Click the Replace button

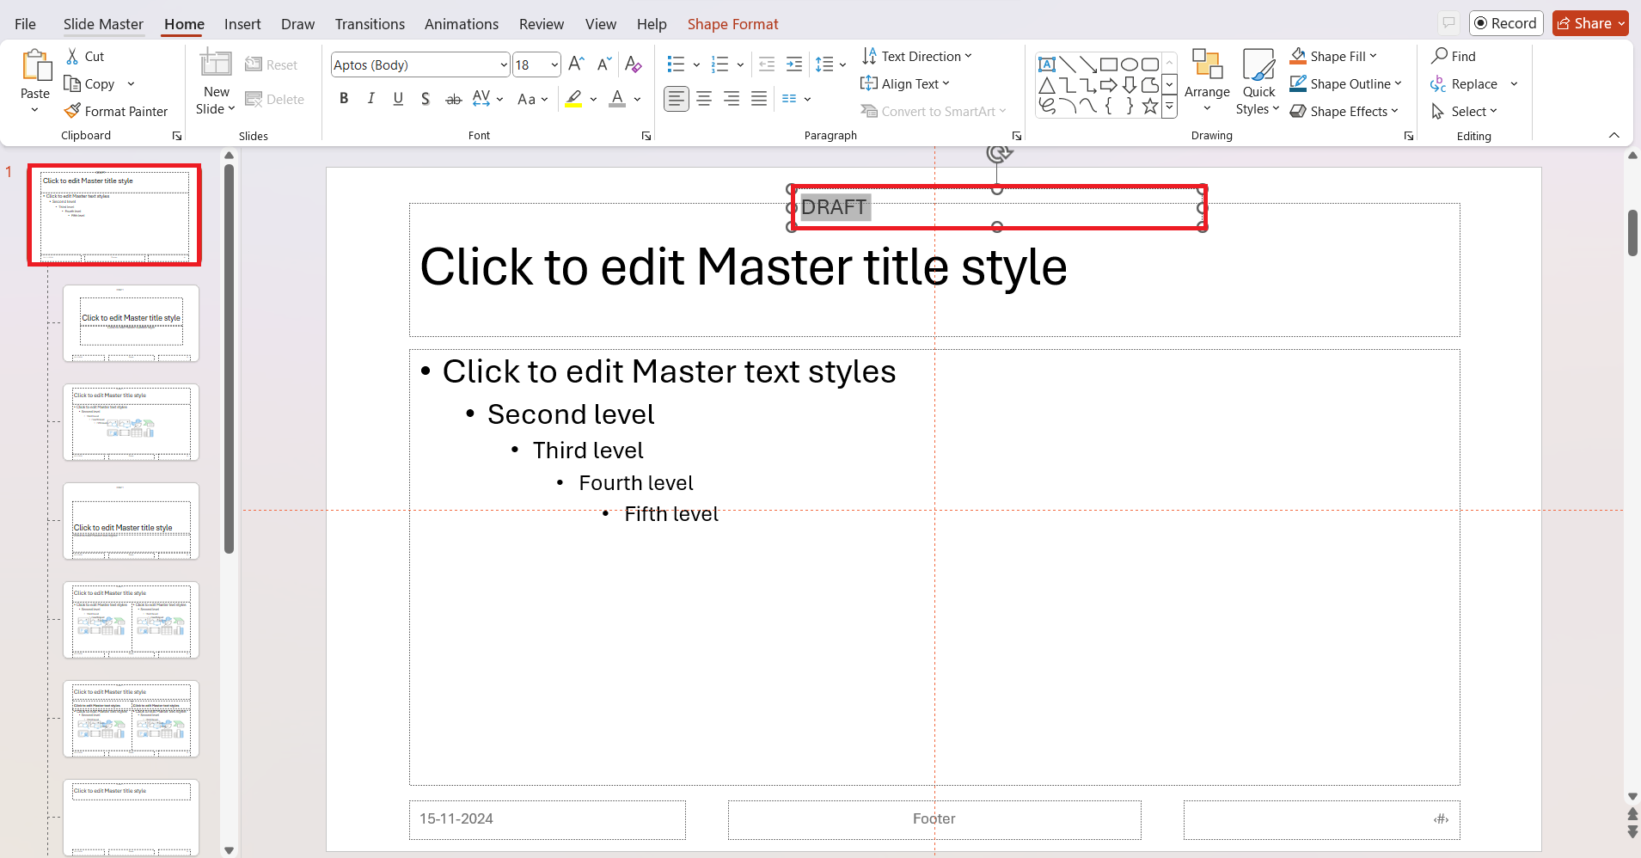tap(1465, 83)
